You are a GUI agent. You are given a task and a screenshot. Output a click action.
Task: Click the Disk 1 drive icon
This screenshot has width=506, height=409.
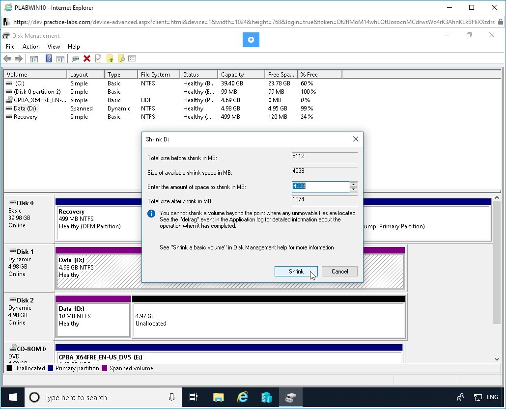[x=13, y=251]
